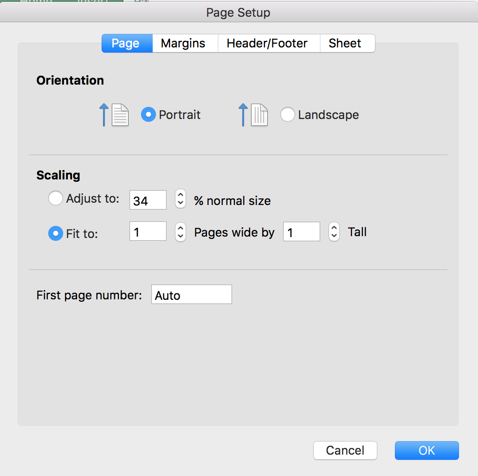
Task: Select the First page number Auto field
Action: coord(191,294)
